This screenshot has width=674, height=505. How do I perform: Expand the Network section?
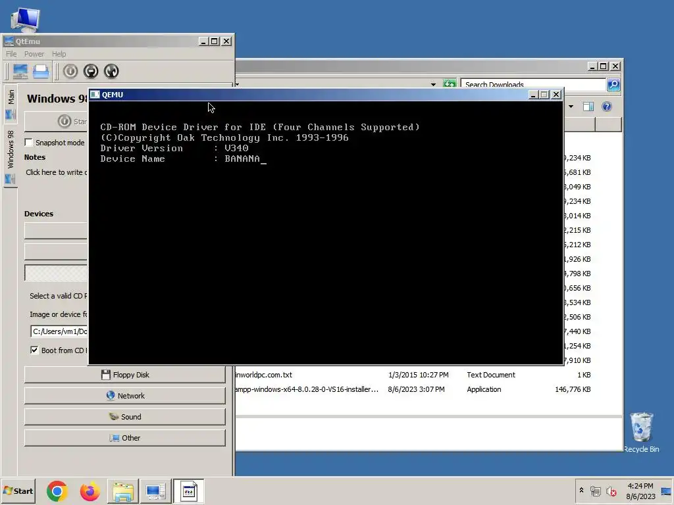pos(124,396)
